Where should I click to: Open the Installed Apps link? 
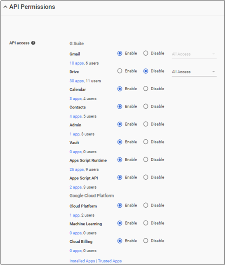pos(82,261)
